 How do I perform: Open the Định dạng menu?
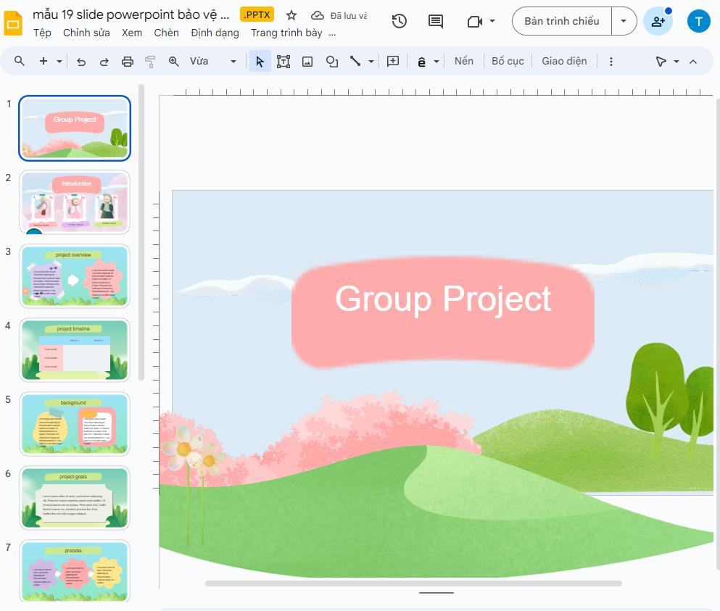tap(215, 33)
